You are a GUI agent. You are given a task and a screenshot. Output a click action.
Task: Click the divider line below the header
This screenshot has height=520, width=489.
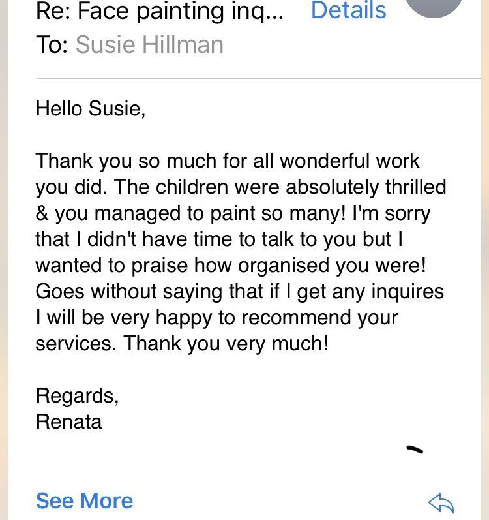(258, 78)
